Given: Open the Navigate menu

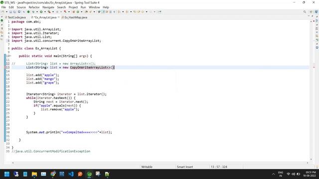Looking at the screenshot, I should (x=48, y=7).
